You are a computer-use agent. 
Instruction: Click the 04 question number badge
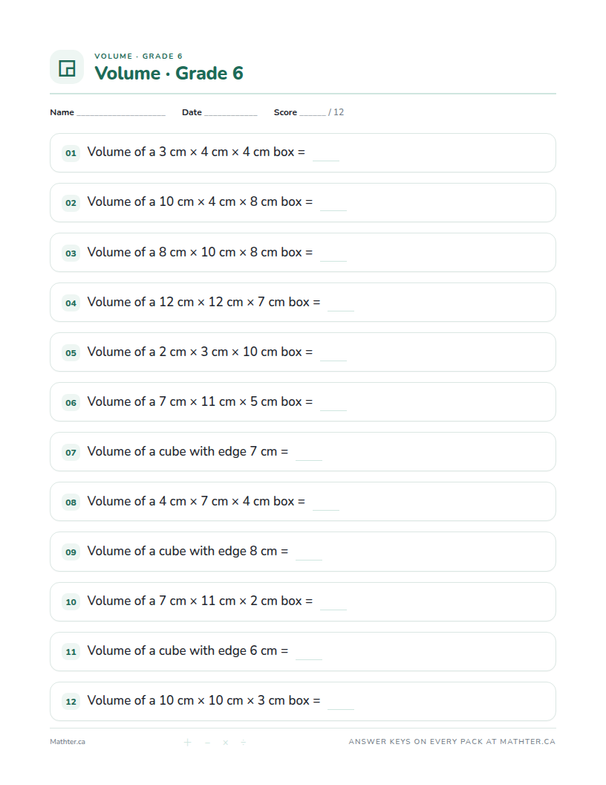tap(71, 303)
